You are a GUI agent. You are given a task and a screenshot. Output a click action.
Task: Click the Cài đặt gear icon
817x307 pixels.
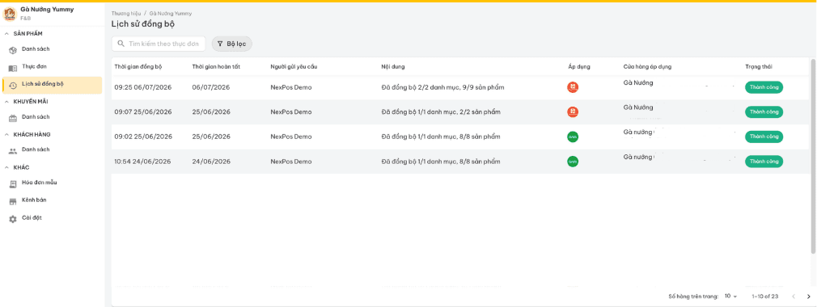(13, 219)
